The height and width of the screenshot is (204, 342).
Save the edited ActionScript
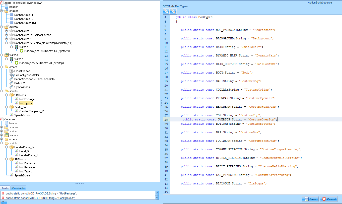tap(310, 199)
